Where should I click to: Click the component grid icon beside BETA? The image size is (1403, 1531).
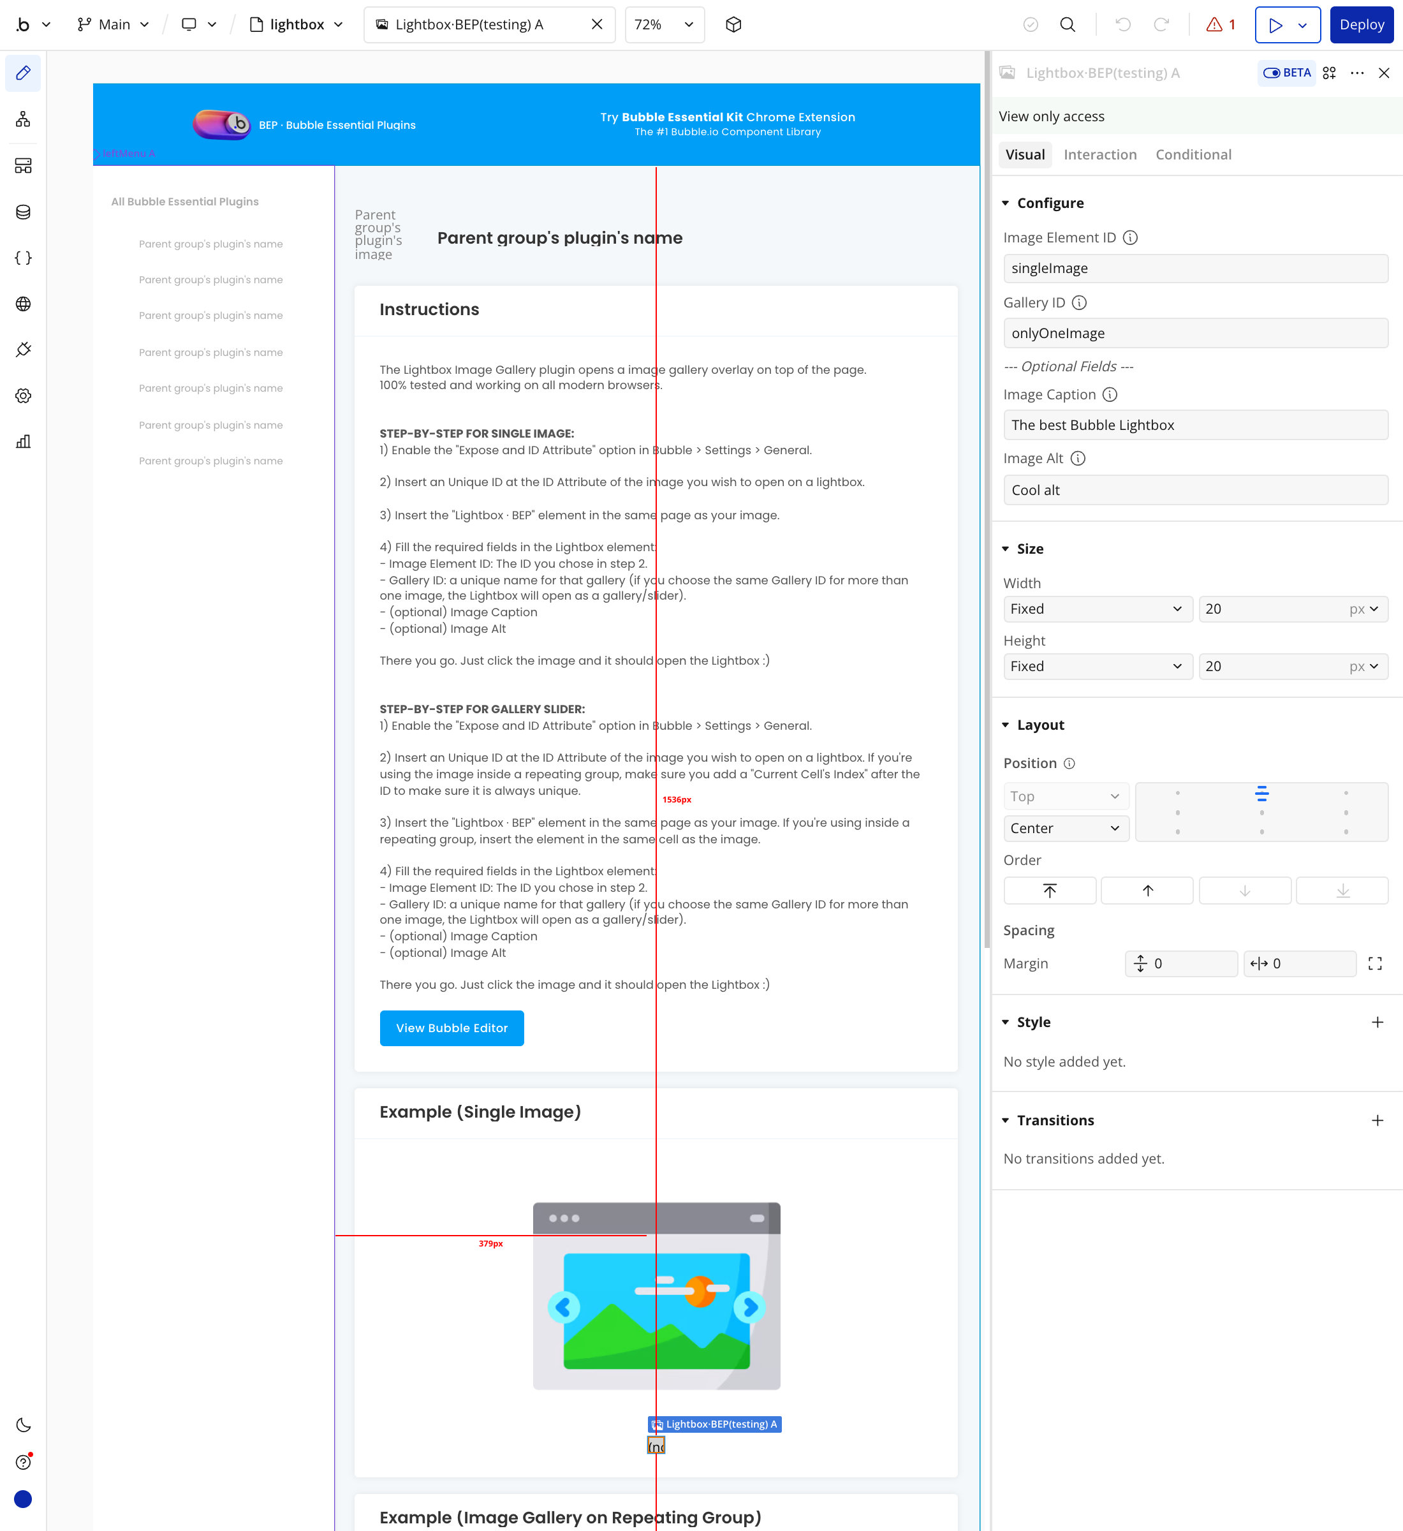point(1330,73)
